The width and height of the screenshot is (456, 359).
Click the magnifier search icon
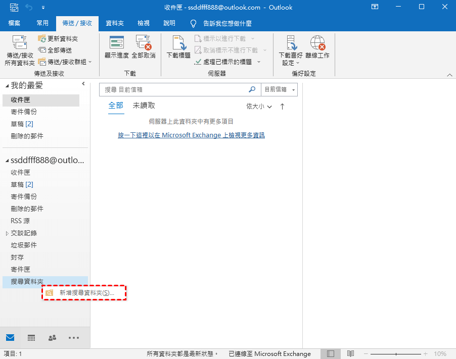coord(252,89)
